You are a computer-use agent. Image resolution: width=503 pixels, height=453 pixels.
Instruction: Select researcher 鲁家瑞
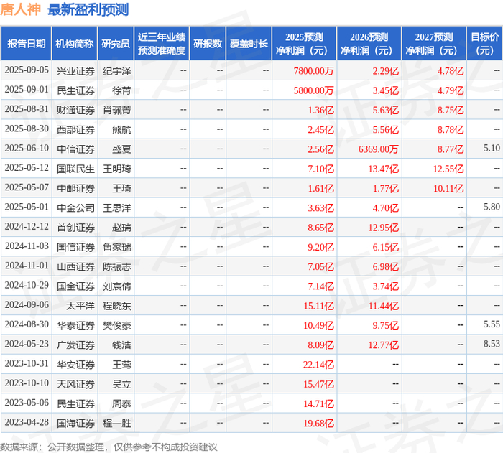click(x=116, y=247)
